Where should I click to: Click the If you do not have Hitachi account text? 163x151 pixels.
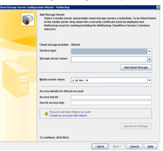pos(70,112)
